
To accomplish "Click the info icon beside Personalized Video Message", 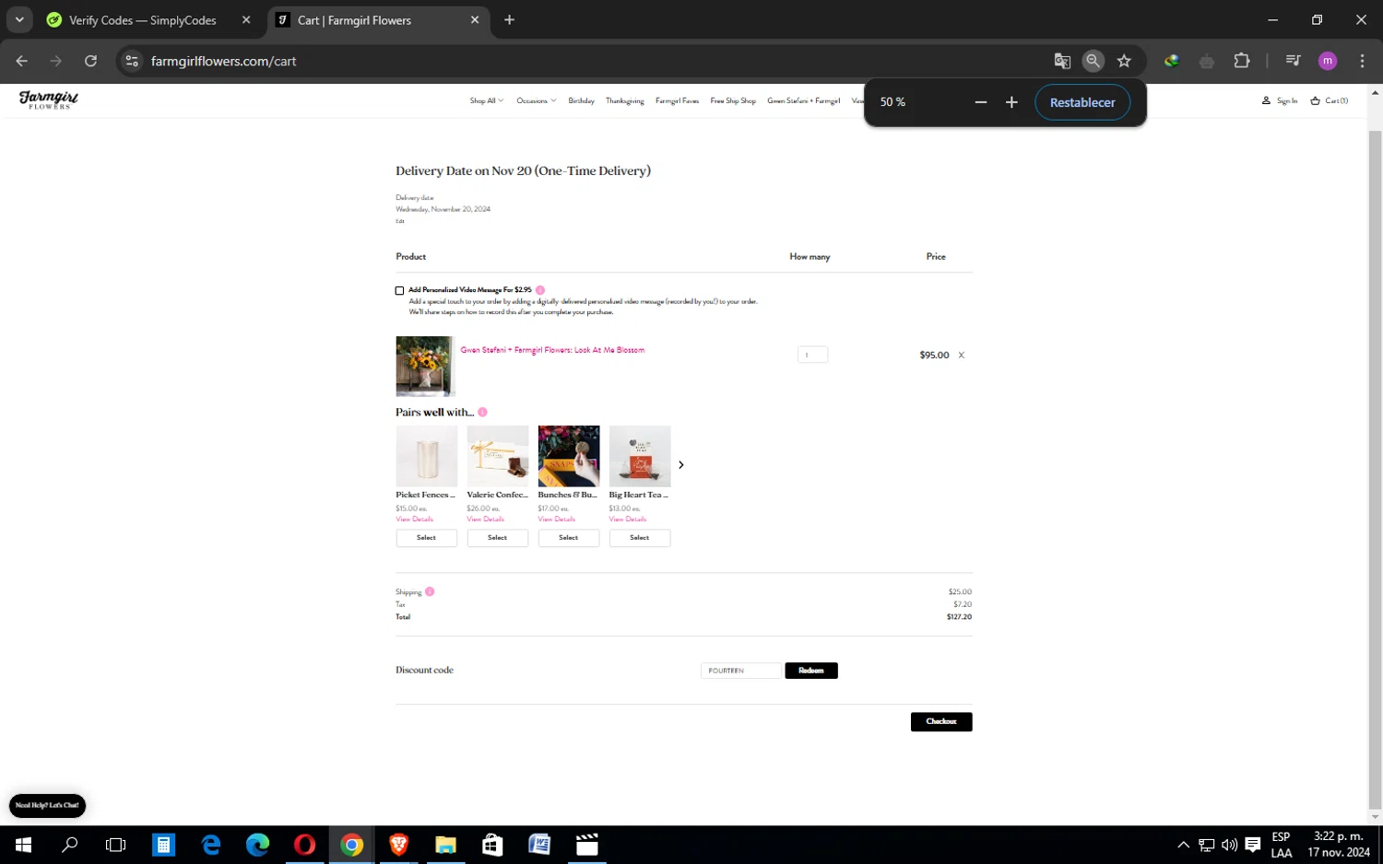I will tap(540, 290).
